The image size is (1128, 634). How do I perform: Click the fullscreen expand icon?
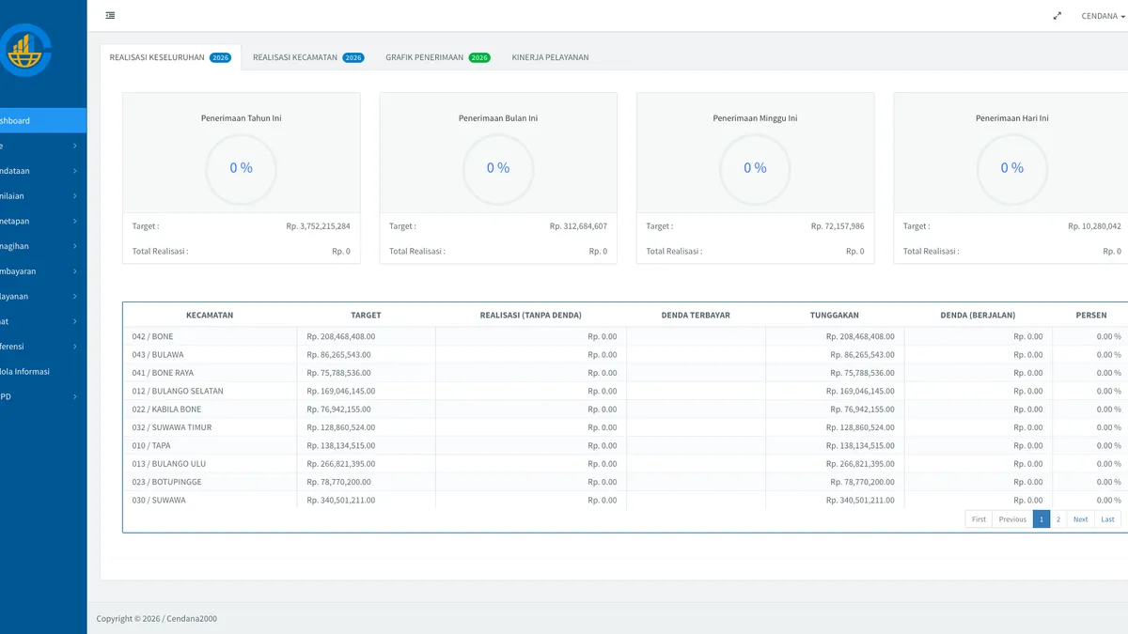[1057, 16]
